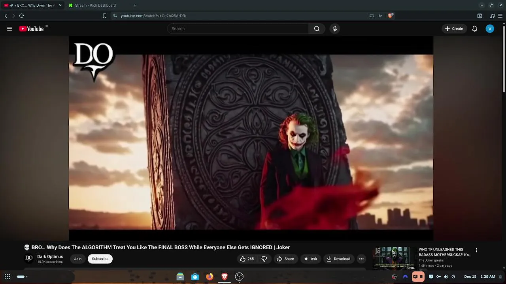Click the Dark Optimus channel avatar
The image size is (506, 284).
click(x=29, y=259)
